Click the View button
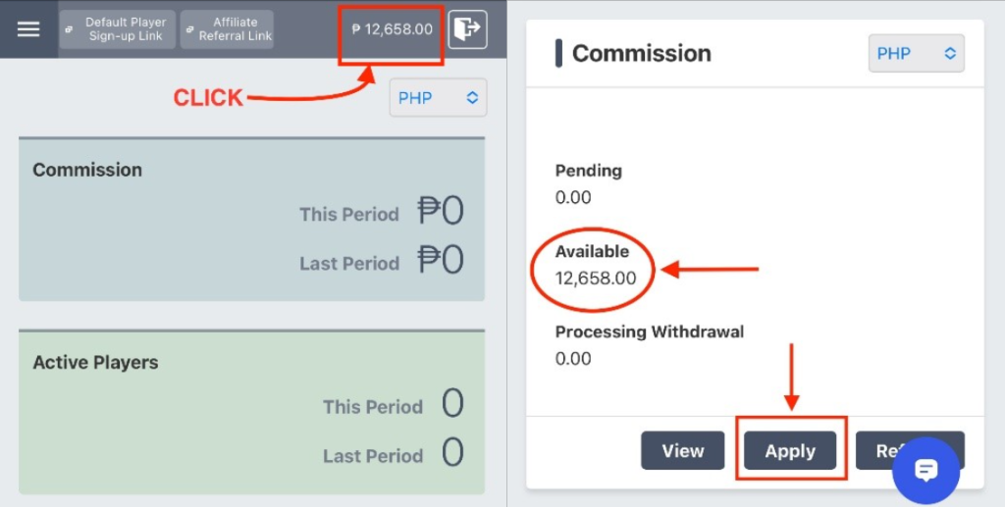The width and height of the screenshot is (1005, 507). (683, 451)
